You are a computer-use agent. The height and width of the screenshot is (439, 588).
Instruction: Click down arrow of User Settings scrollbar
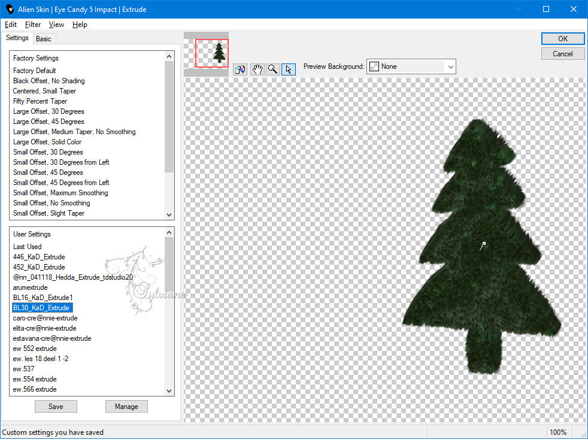169,390
